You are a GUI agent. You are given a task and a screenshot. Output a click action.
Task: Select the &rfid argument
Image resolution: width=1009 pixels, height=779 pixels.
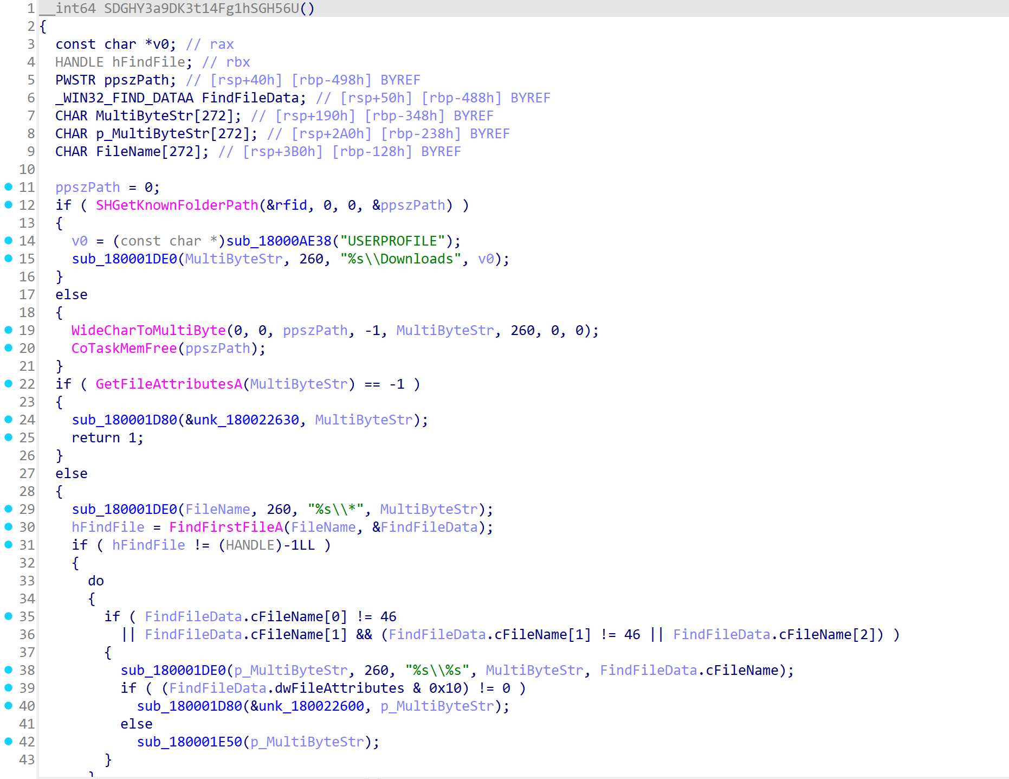(x=287, y=205)
